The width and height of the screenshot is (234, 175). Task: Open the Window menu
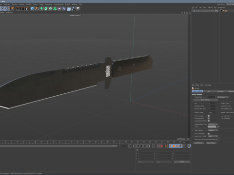(75, 4)
